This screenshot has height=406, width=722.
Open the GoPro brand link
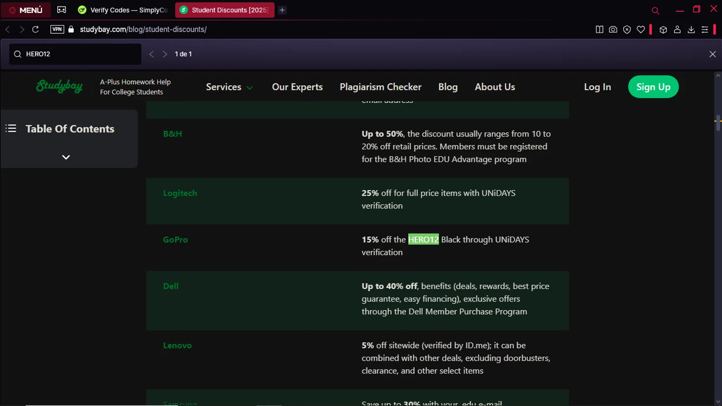(175, 239)
